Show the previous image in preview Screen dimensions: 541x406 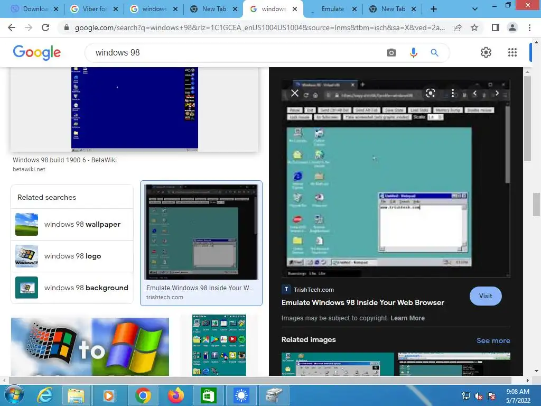[475, 93]
